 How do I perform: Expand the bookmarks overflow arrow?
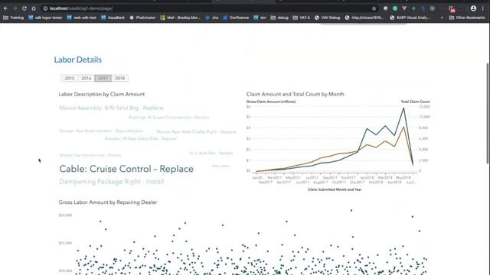pos(442,18)
